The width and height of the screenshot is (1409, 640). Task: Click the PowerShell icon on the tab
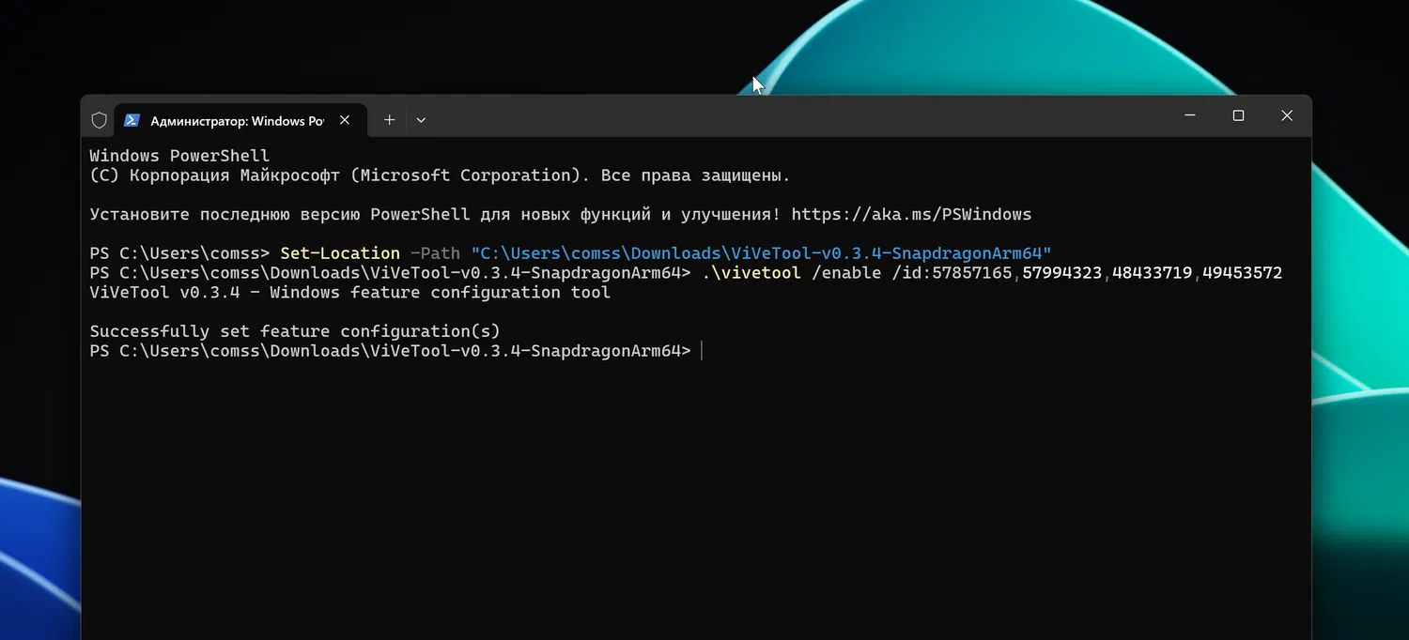132,120
